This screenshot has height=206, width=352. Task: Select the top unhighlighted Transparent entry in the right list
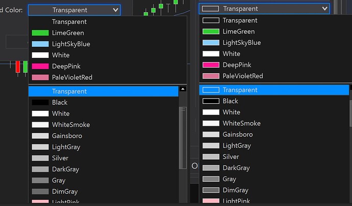tap(240, 20)
